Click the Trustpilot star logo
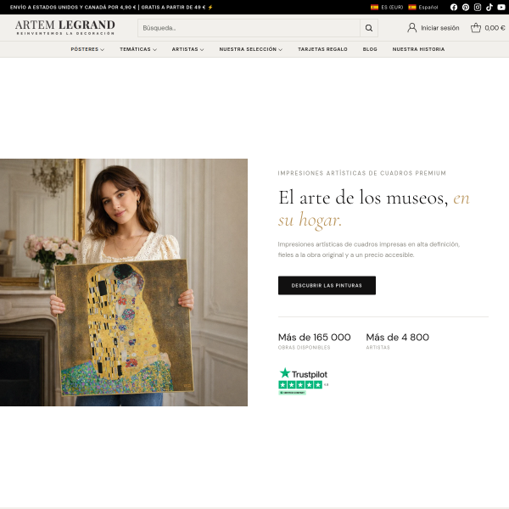 [285, 372]
